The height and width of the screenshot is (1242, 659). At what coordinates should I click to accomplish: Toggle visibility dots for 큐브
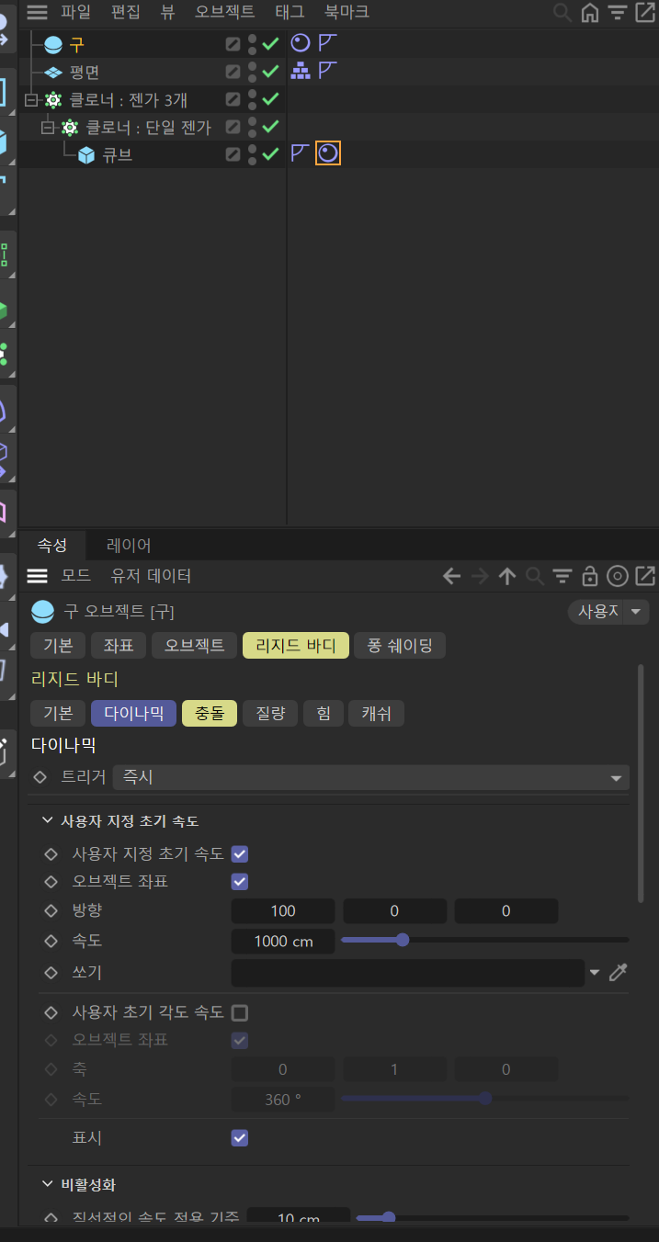[x=252, y=154]
